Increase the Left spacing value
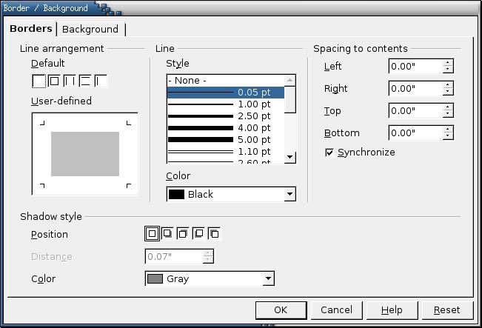The height and width of the screenshot is (328, 482). click(x=448, y=63)
